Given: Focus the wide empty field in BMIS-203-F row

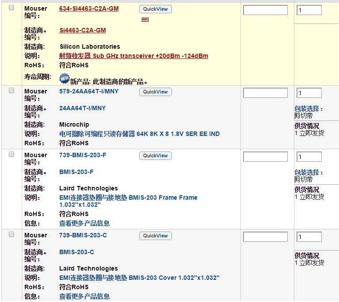Looking at the screenshot, I should click(266, 157).
